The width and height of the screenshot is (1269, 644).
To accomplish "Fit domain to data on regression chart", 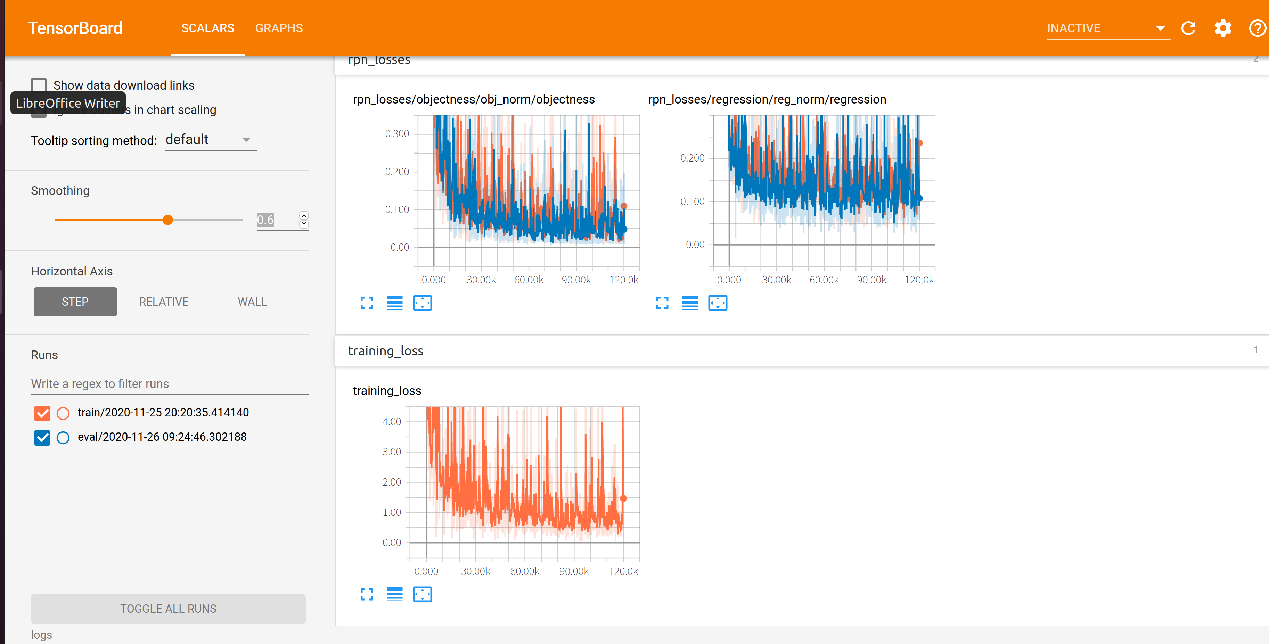I will click(717, 303).
